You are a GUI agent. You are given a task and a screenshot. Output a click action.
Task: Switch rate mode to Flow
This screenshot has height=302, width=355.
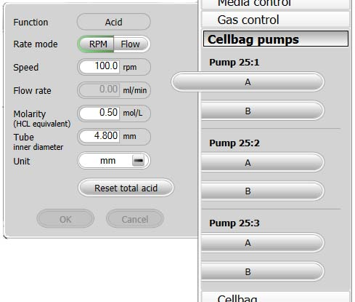[131, 44]
